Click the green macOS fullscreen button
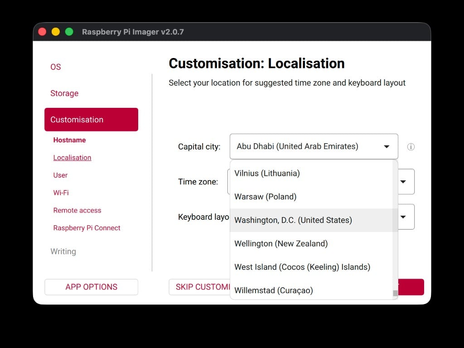This screenshot has width=464, height=348. point(69,32)
